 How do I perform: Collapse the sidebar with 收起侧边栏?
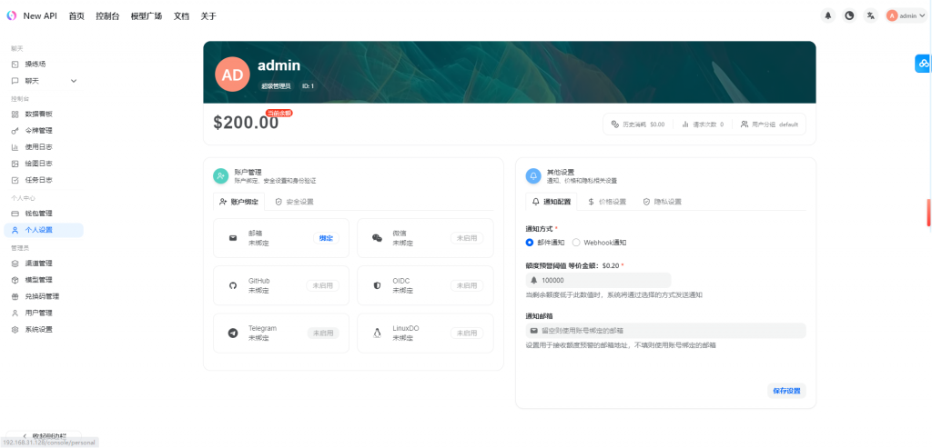click(x=44, y=435)
